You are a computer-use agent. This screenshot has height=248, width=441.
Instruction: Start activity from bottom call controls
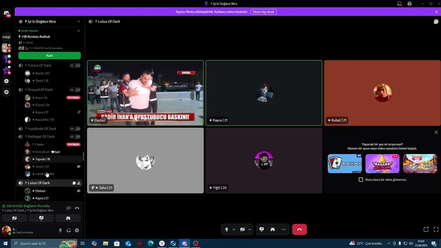[x=273, y=229]
